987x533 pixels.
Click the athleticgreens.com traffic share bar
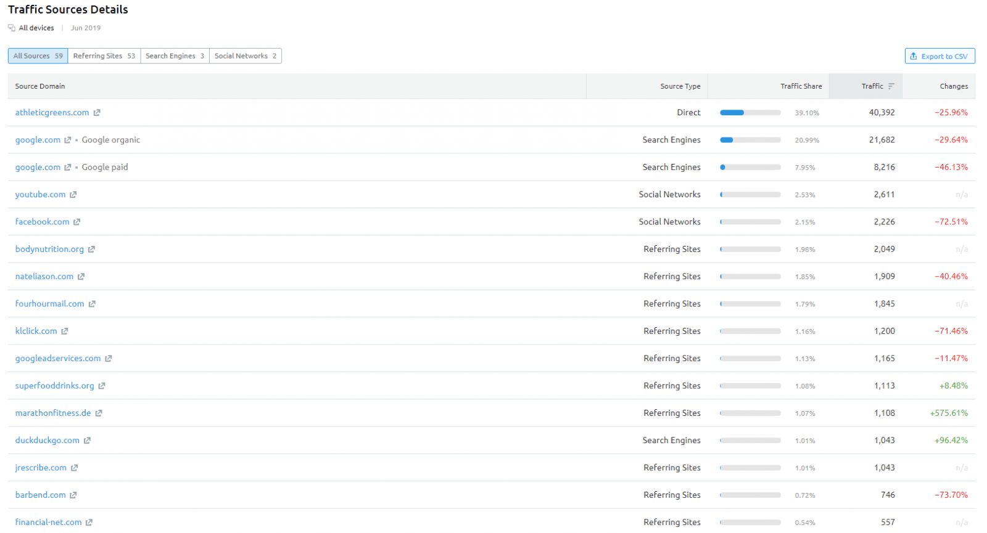click(750, 113)
